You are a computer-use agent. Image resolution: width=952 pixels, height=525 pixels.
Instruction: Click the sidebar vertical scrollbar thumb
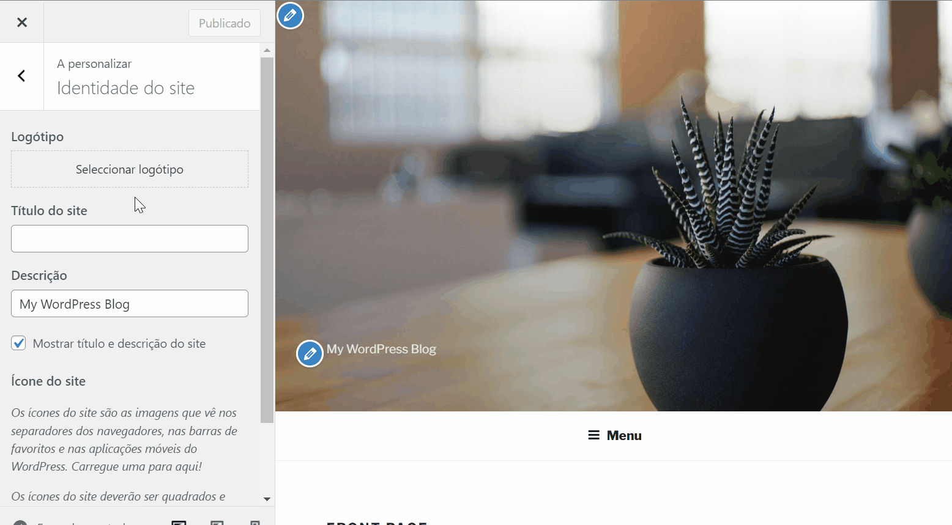pos(267,240)
